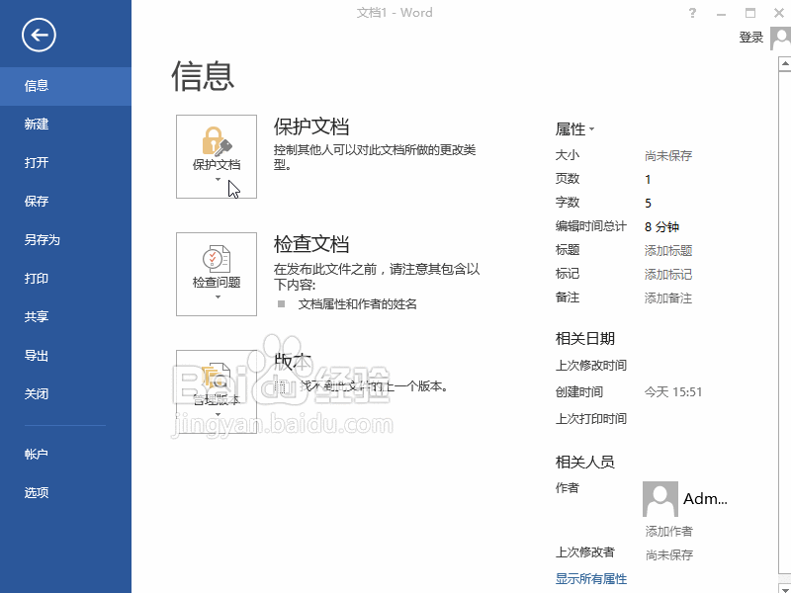Screen dimensions: 791x593
Task: Click the 添加备注 field to add comments
Action: tap(668, 298)
